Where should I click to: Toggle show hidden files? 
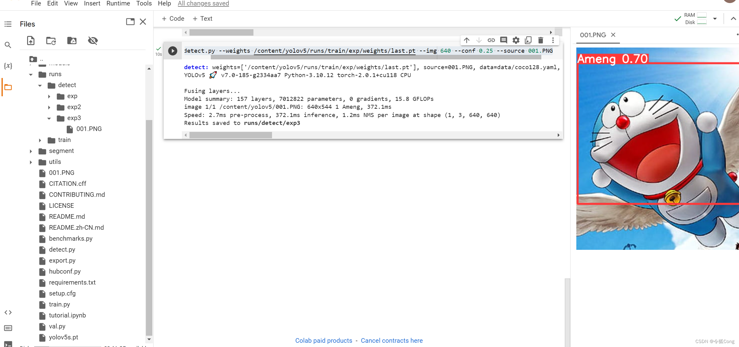pos(93,41)
